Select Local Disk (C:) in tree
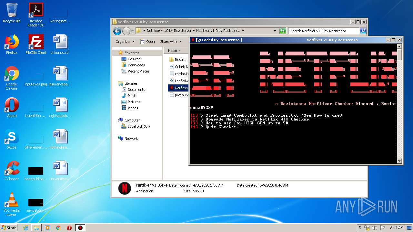This screenshot has height=232, width=413. (136, 126)
